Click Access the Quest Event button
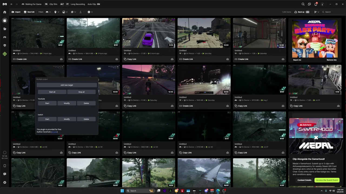The image size is (346, 194). point(327,180)
